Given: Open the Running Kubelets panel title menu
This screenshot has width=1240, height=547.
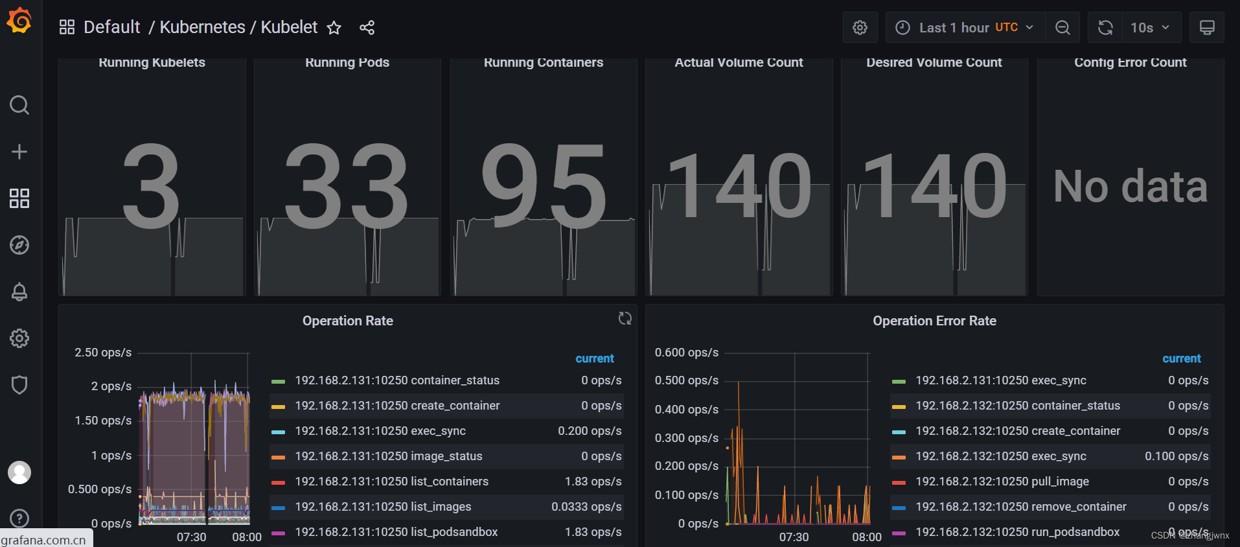Looking at the screenshot, I should [x=152, y=62].
